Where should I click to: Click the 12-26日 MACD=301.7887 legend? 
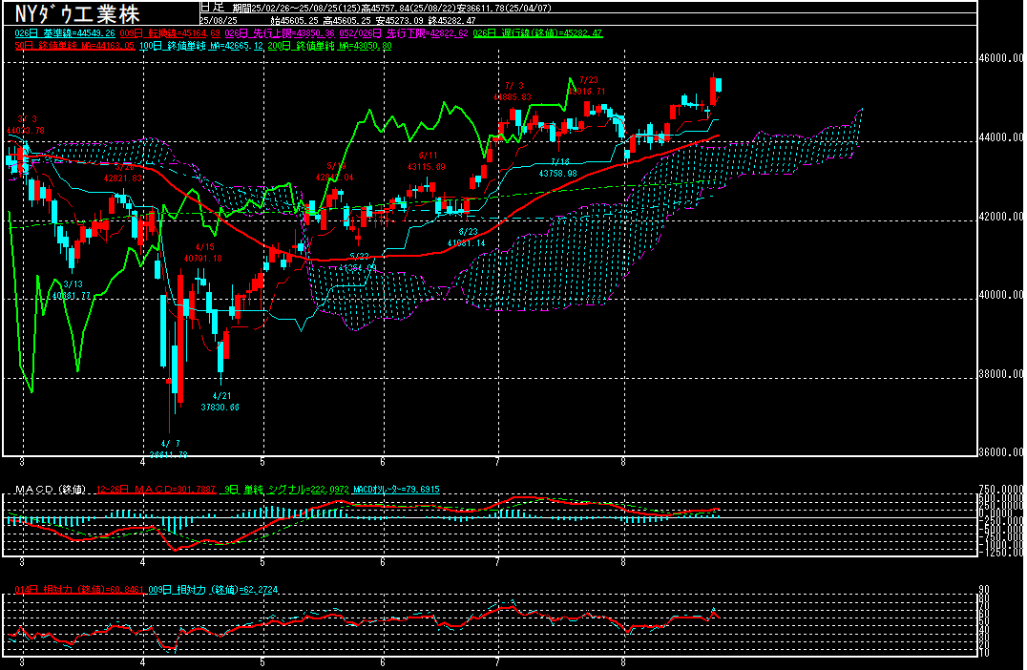click(x=156, y=490)
